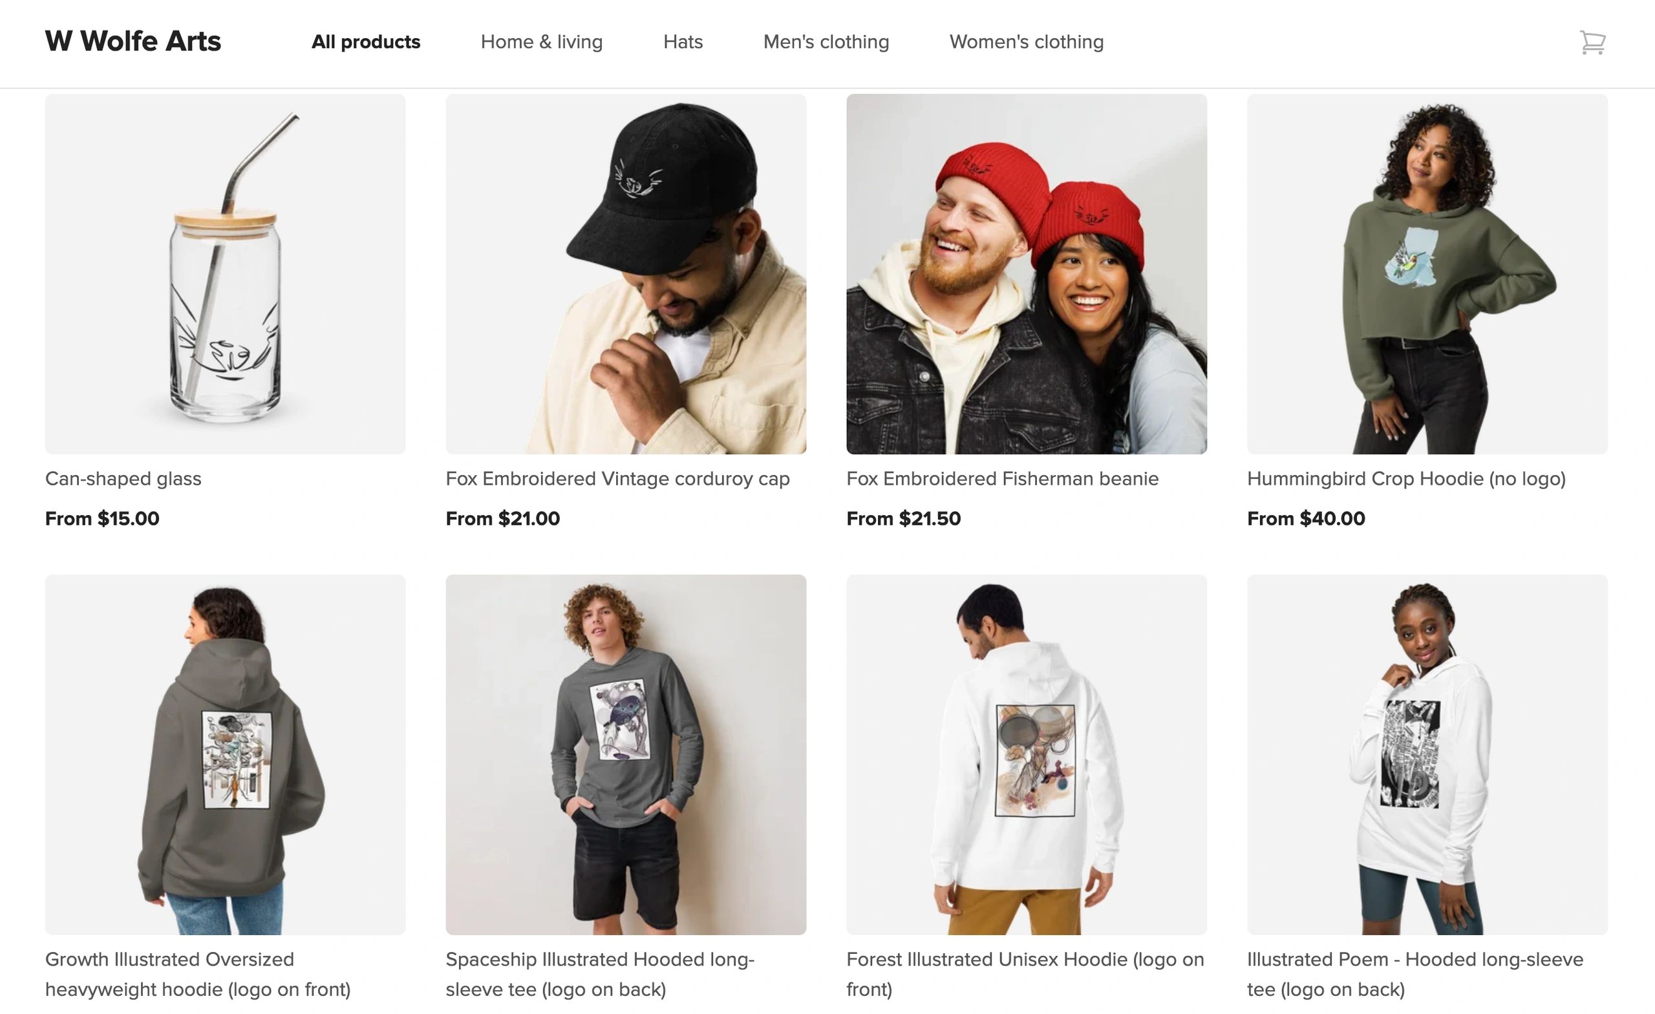Click Fox Embroidered Fisherman beanie title
Image resolution: width=1655 pixels, height=1014 pixels.
point(1001,479)
